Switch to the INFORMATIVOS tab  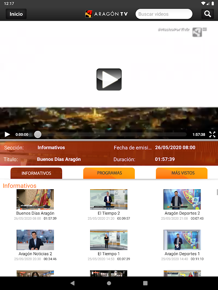(x=36, y=173)
